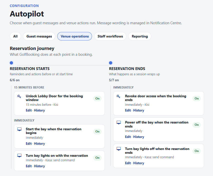Toggle On status for Revoke door access

(196, 98)
